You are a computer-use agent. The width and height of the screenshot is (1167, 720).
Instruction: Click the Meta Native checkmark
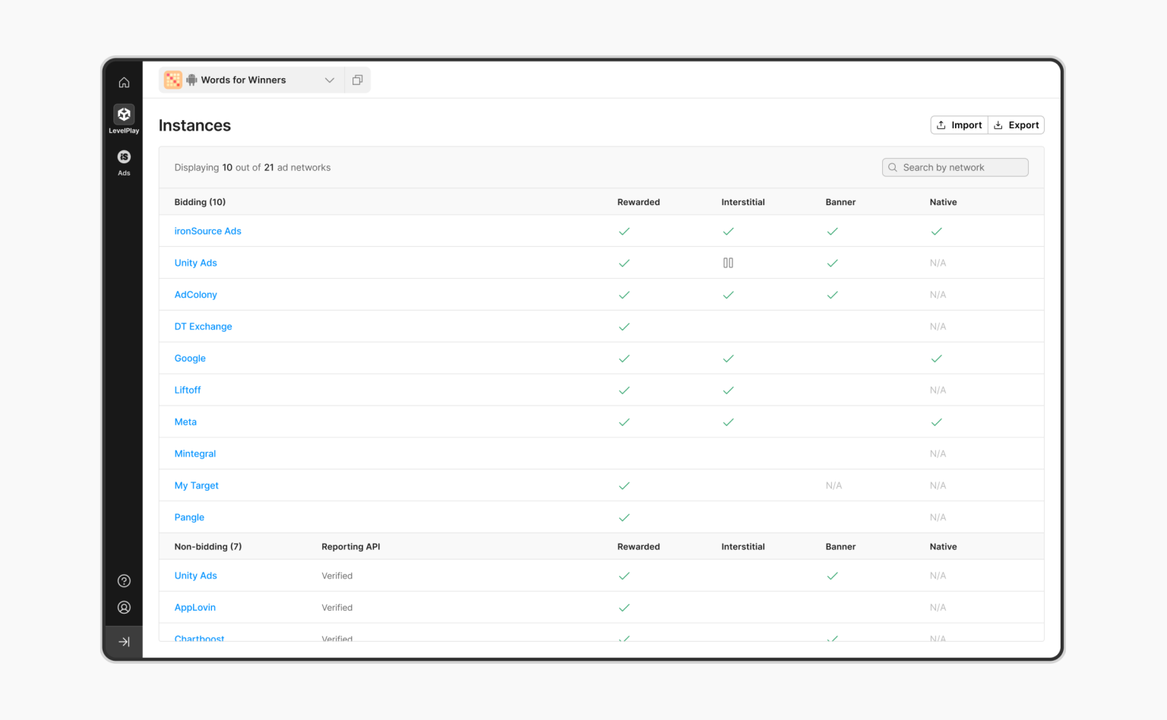coord(937,422)
